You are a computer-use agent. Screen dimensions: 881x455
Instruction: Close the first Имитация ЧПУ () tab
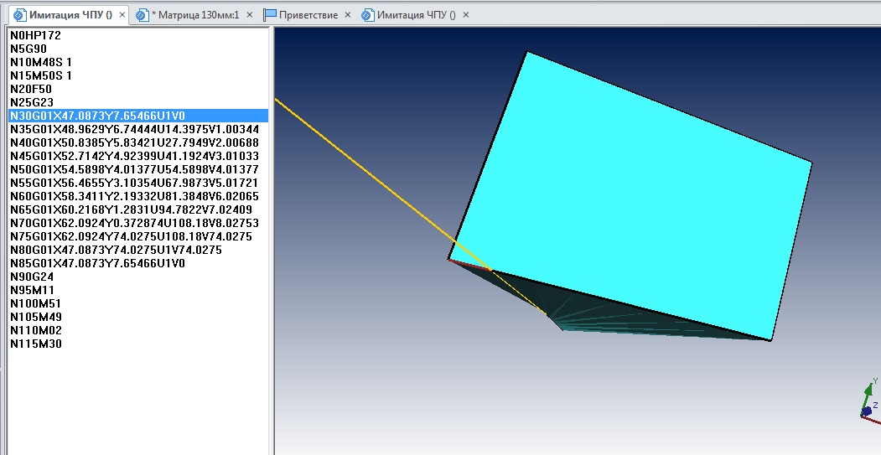(x=122, y=15)
